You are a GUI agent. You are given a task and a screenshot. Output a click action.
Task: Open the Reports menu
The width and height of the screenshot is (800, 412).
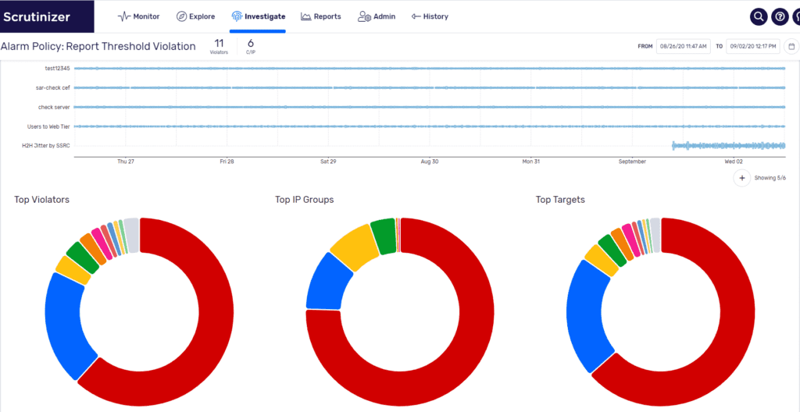[x=320, y=16]
